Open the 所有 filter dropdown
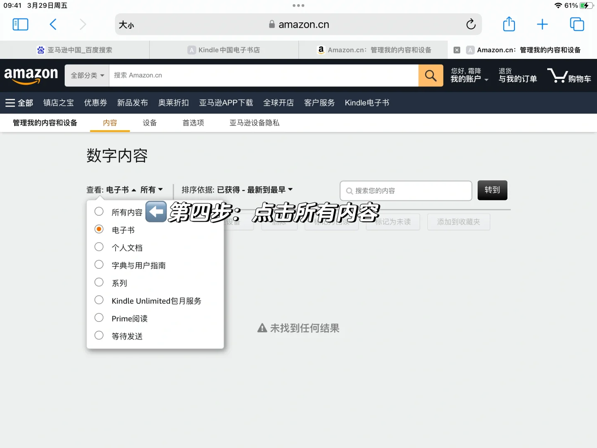The height and width of the screenshot is (448, 597). pyautogui.click(x=152, y=190)
